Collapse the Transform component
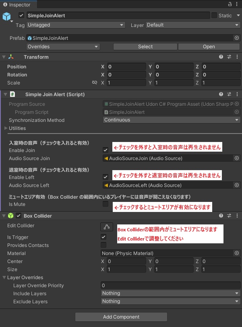Image resolution: width=242 pixels, height=327 pixels. click(x=4, y=57)
